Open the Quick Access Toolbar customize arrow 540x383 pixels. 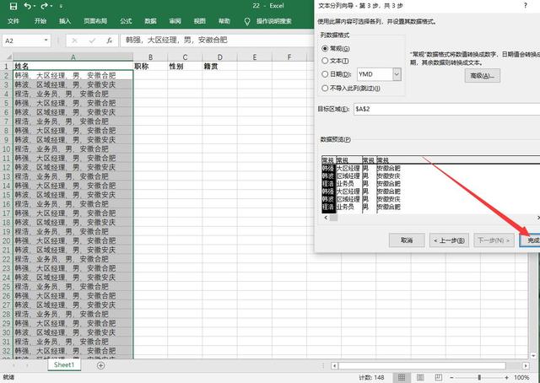coord(61,6)
